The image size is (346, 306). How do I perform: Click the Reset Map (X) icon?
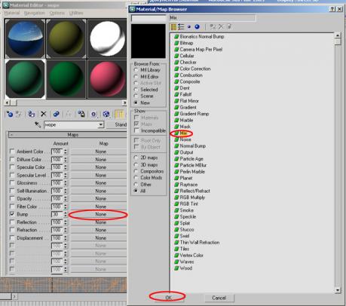click(x=44, y=114)
